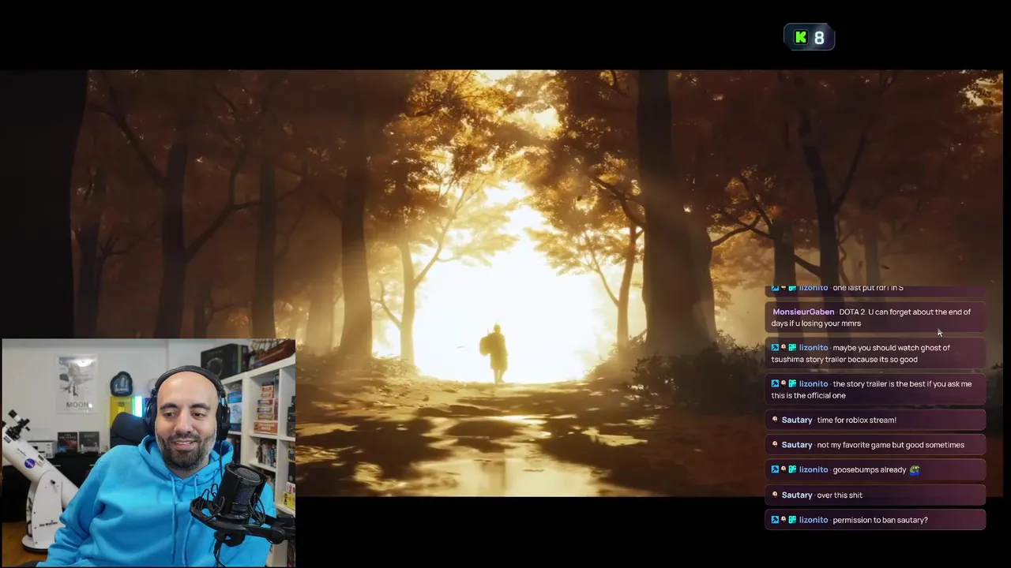
Task: Click green badge on 'the story trailer is the best' message
Action: point(792,383)
